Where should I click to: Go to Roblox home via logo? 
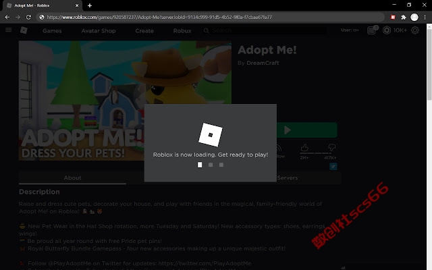point(24,30)
